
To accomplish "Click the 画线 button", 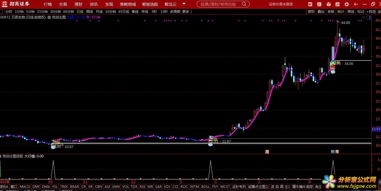I will 351,12.
